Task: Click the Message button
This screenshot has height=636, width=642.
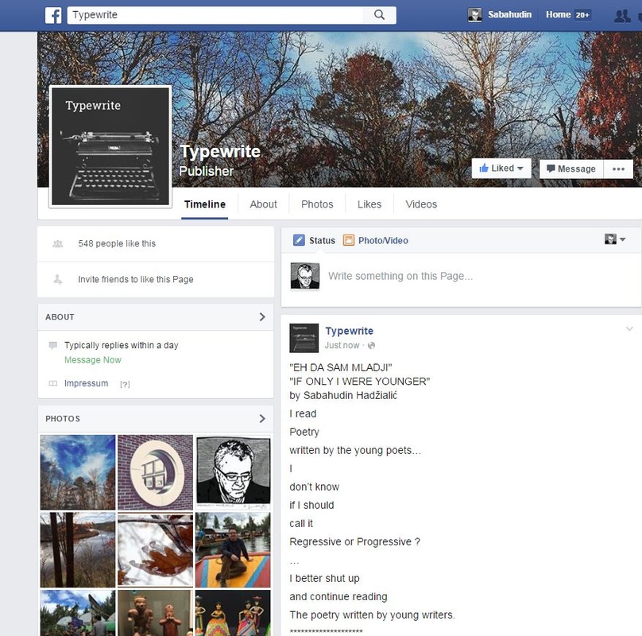Action: click(x=571, y=169)
